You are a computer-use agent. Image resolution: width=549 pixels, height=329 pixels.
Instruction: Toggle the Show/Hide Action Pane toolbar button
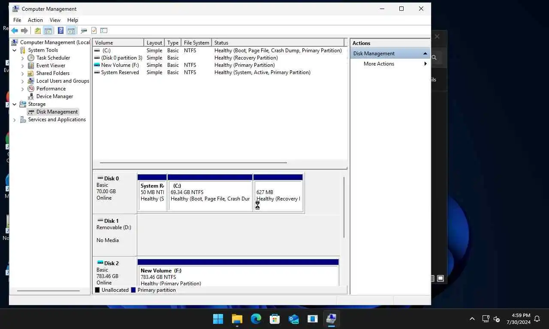coord(71,31)
